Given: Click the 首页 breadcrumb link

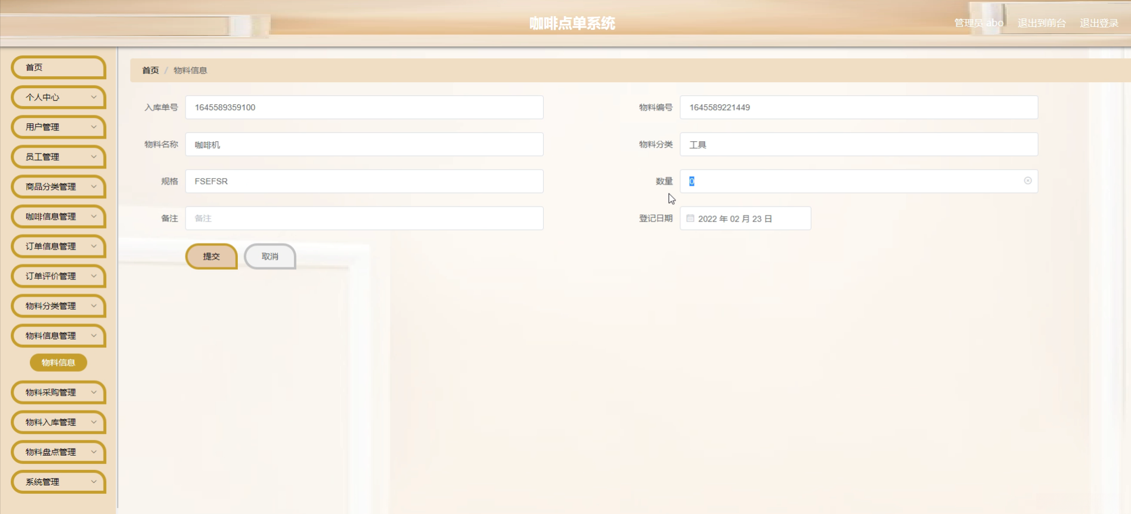Looking at the screenshot, I should point(150,70).
